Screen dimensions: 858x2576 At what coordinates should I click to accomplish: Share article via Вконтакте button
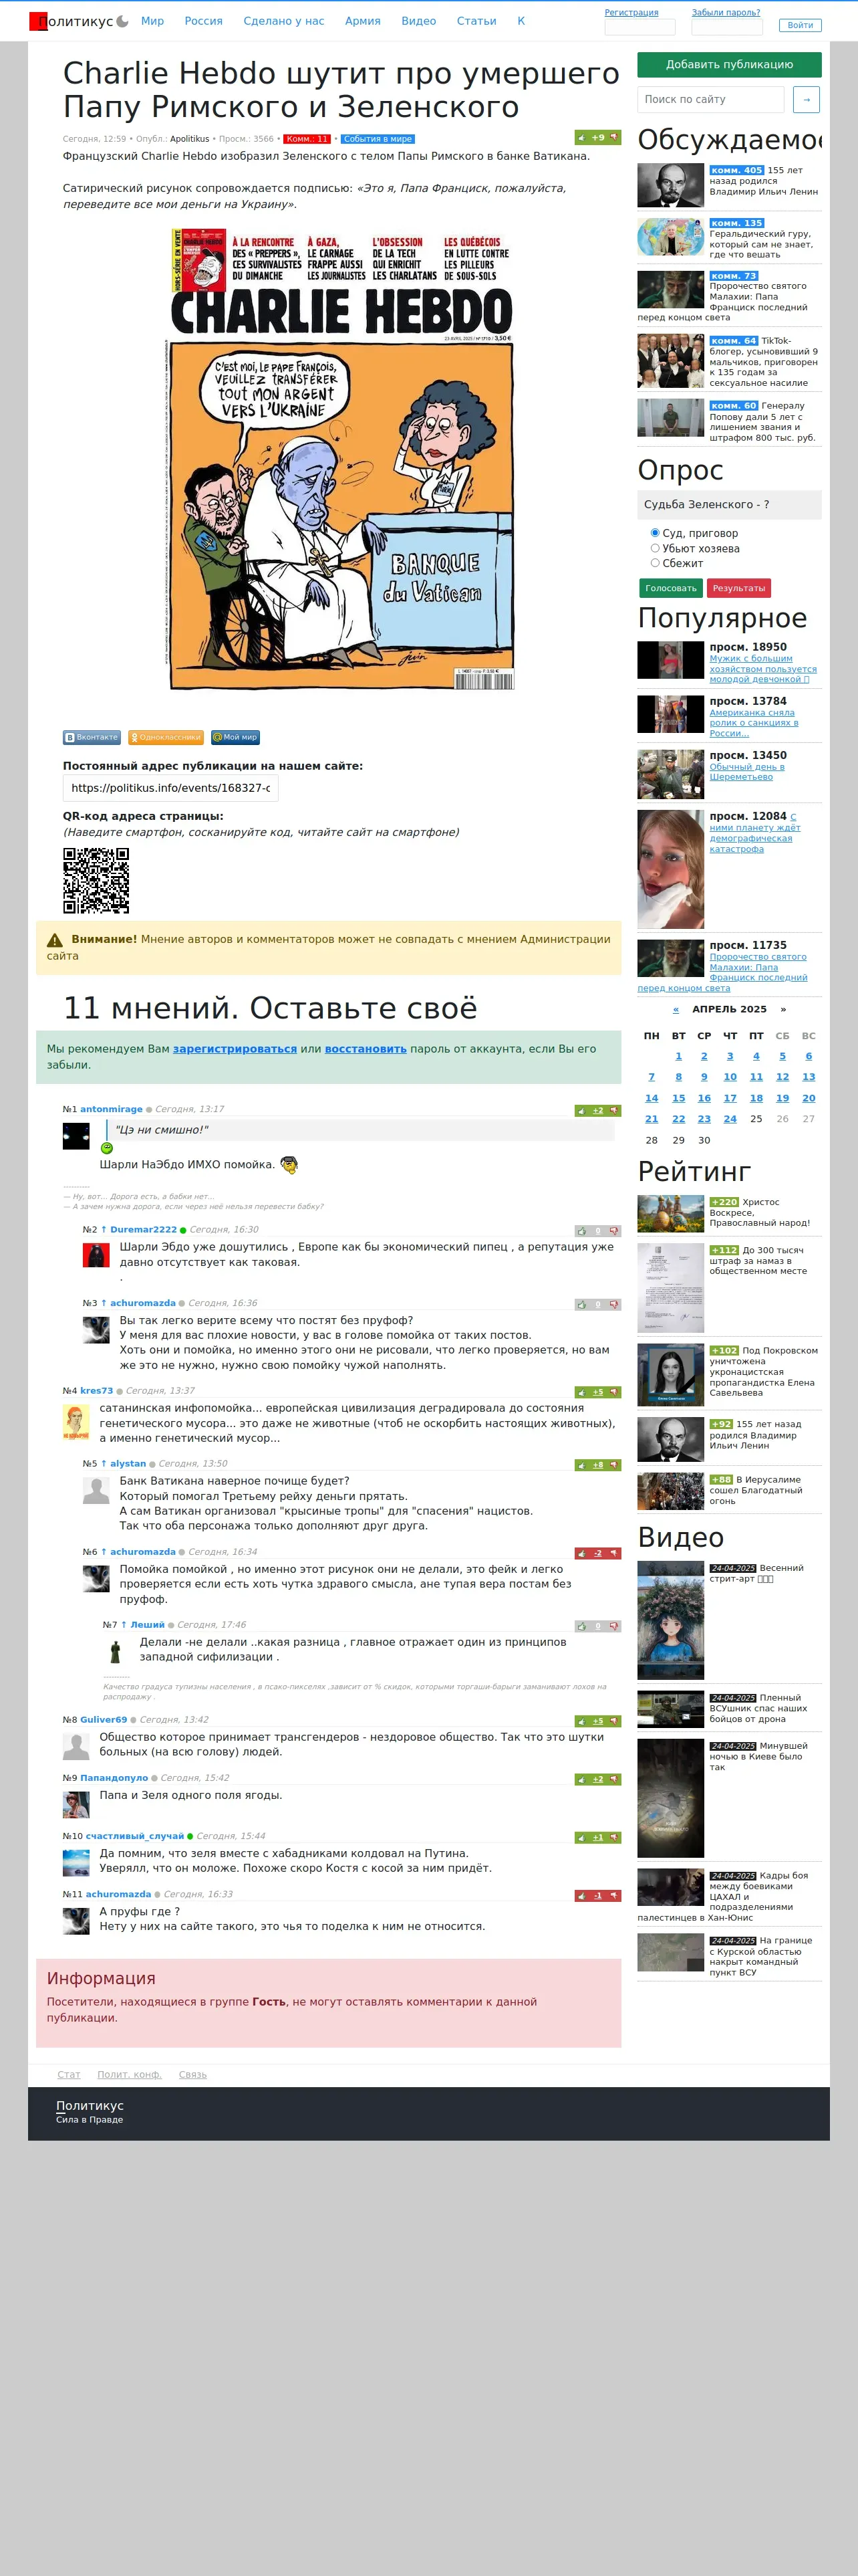92,737
